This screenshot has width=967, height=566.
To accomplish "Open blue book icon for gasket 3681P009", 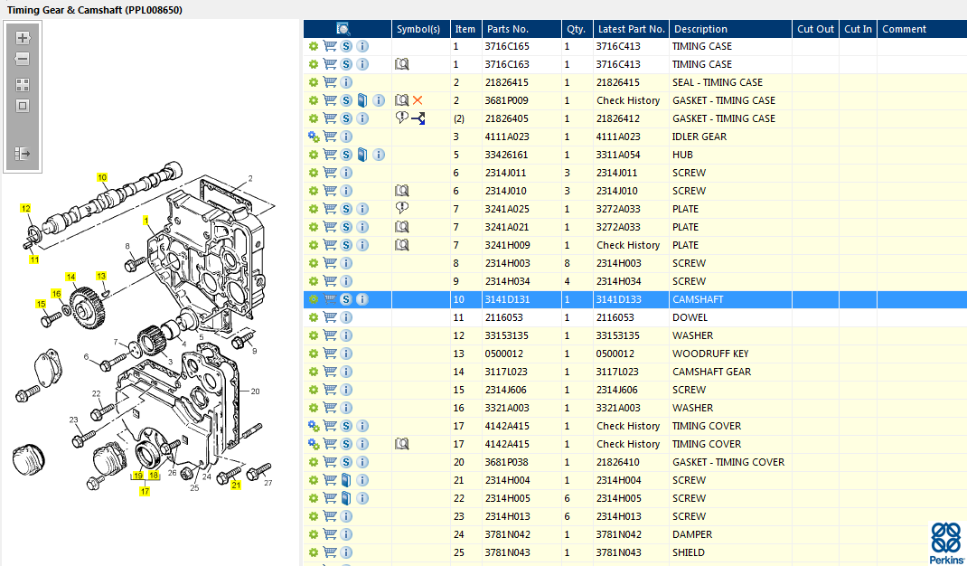I will (361, 100).
